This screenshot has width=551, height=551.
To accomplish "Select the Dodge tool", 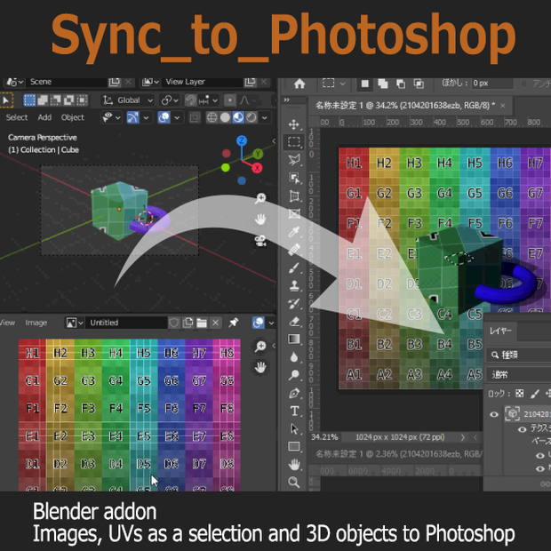I will [x=294, y=375].
